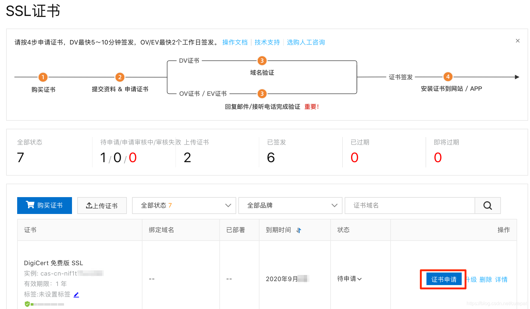Click the 已部署 column header
Image resolution: width=530 pixels, height=309 pixels.
coord(236,230)
